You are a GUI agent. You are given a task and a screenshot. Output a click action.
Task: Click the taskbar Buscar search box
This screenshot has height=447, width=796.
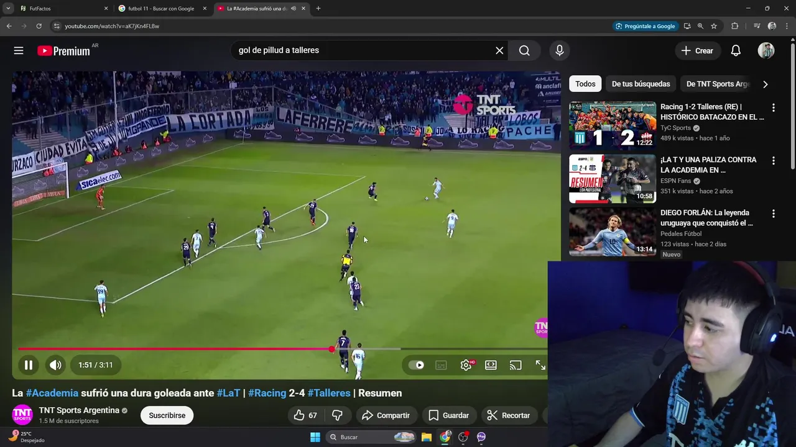[371, 437]
